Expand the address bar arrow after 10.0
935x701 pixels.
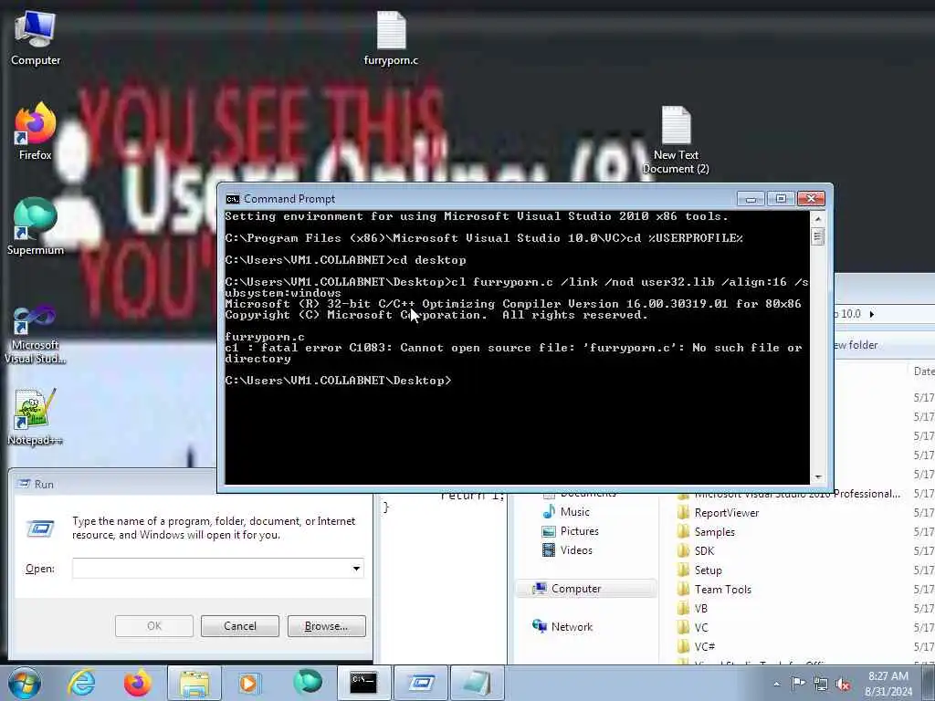(872, 314)
